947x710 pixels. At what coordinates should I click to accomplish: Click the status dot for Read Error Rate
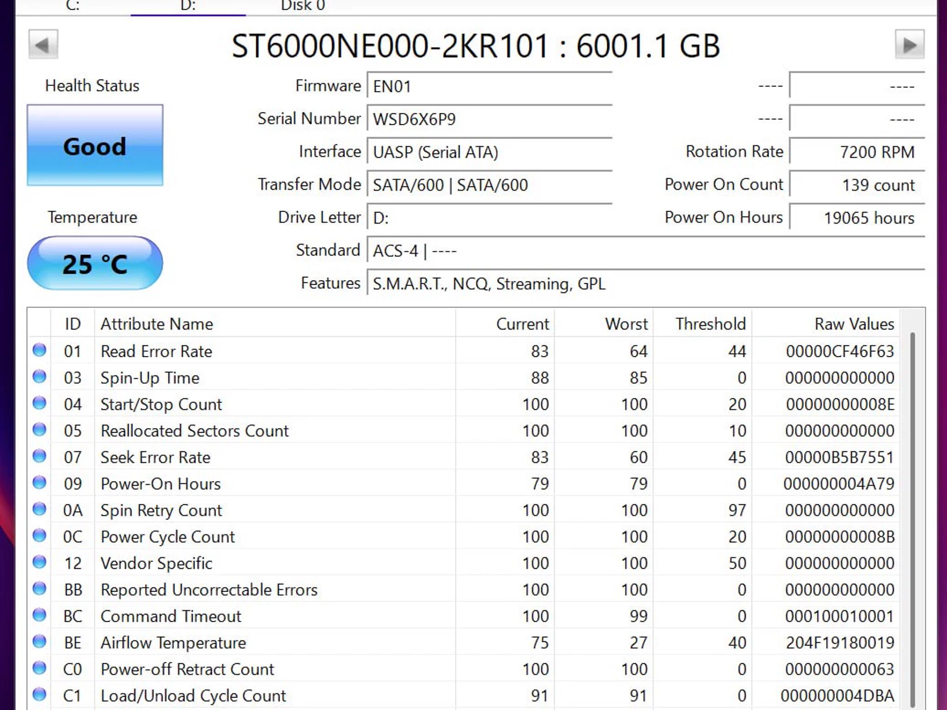39,350
